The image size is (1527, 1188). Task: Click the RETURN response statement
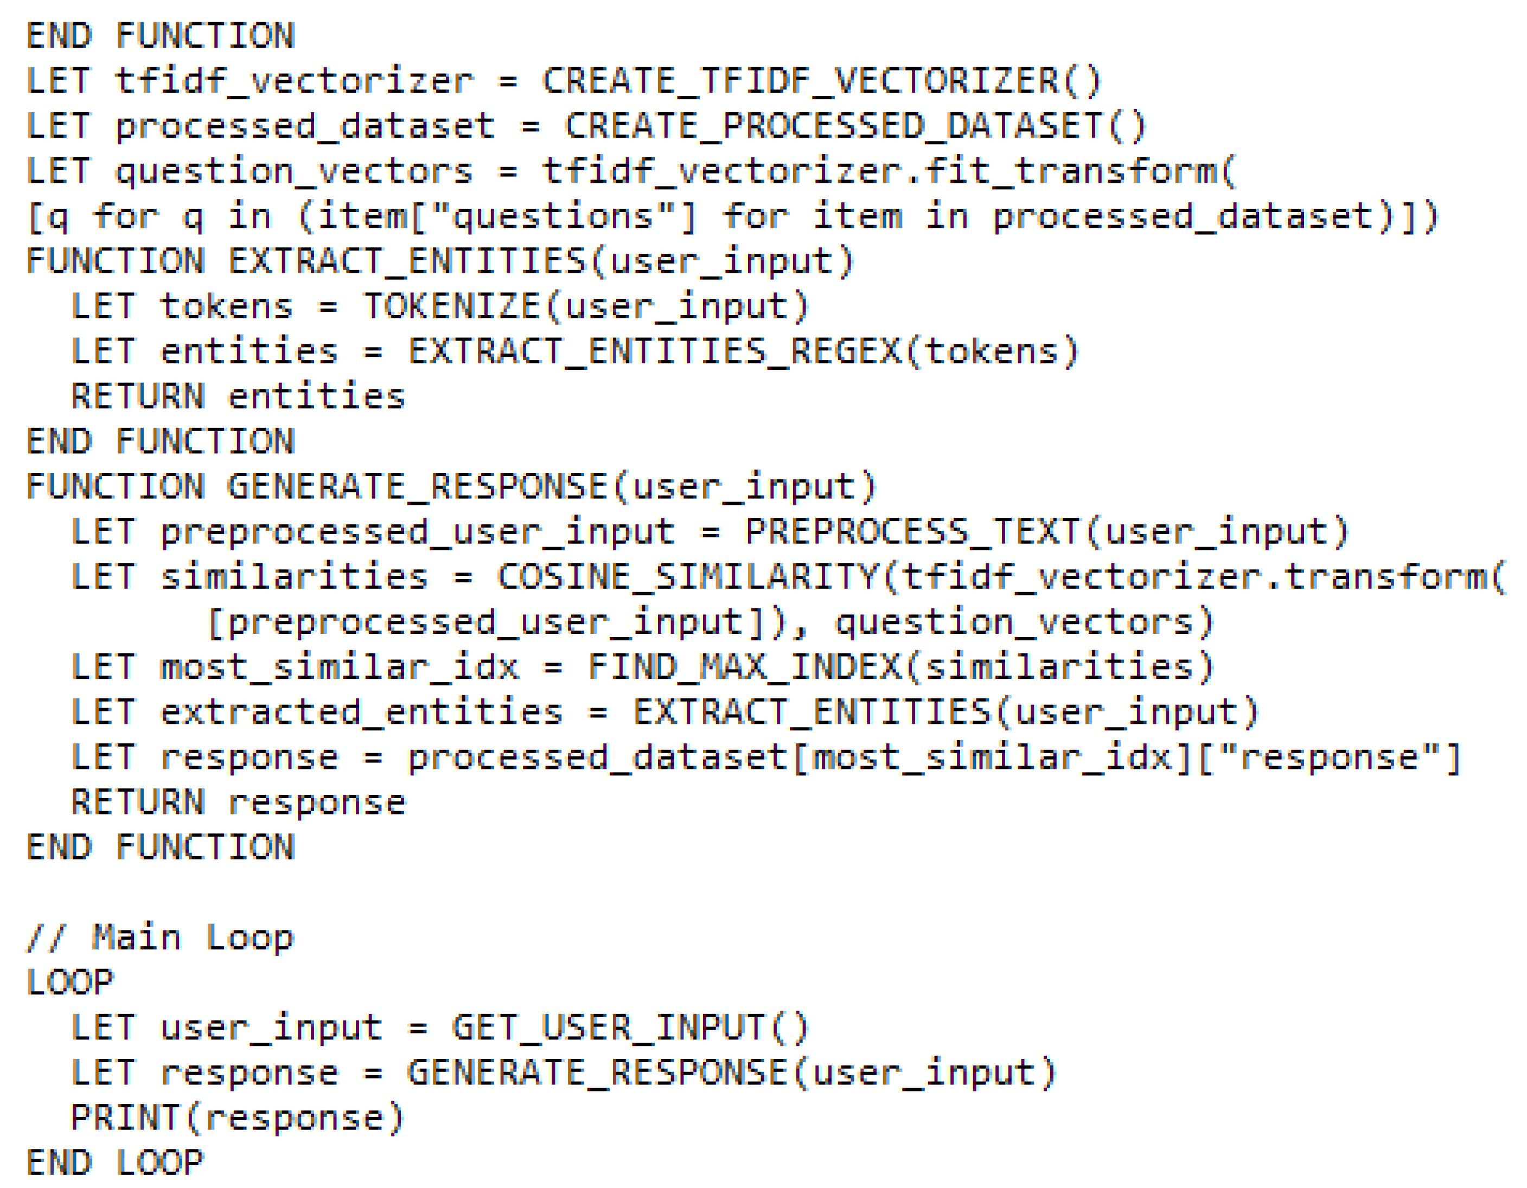click(239, 802)
